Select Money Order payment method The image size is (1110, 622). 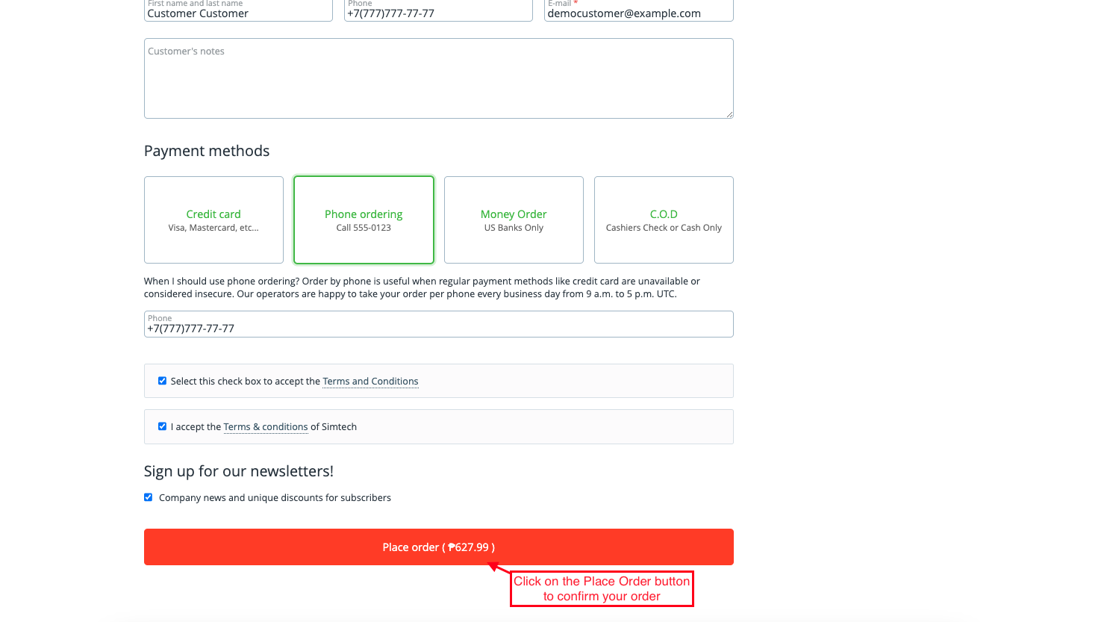[x=514, y=220]
